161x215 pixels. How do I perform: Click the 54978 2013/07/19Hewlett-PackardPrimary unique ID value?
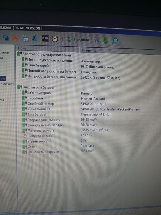[110, 109]
